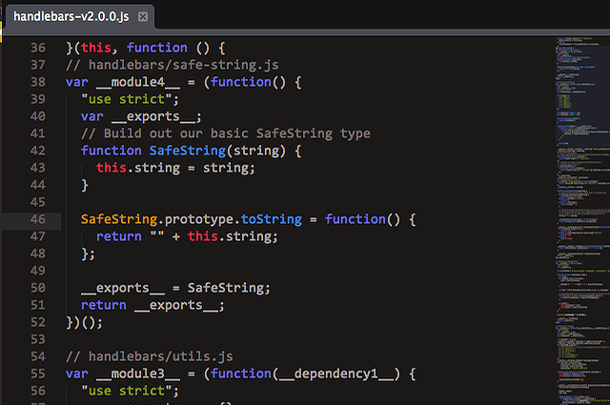
Task: Click 'prototype' on line 46
Action: (199, 220)
